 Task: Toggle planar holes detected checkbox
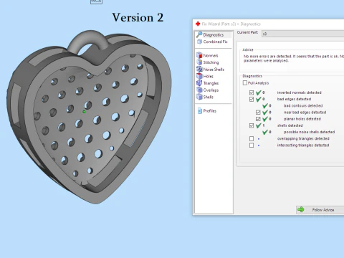click(258, 119)
